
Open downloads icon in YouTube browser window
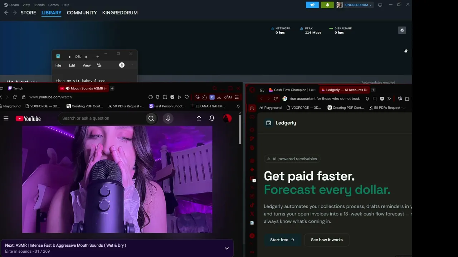pos(219,97)
